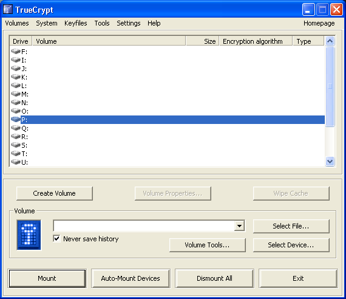Select the "S:" drive label
Image resolution: width=346 pixels, height=299 pixels.
[x=24, y=145]
